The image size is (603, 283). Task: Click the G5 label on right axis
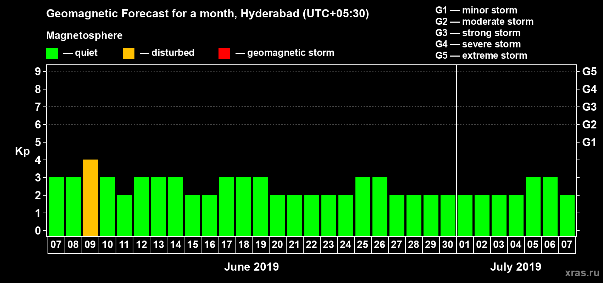589,71
